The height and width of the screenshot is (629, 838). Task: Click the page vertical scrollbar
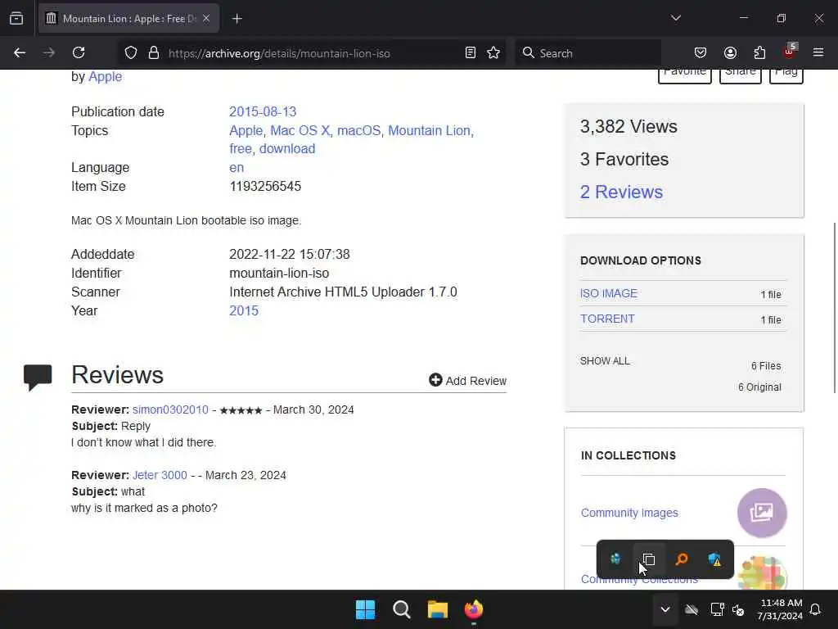tap(834, 308)
